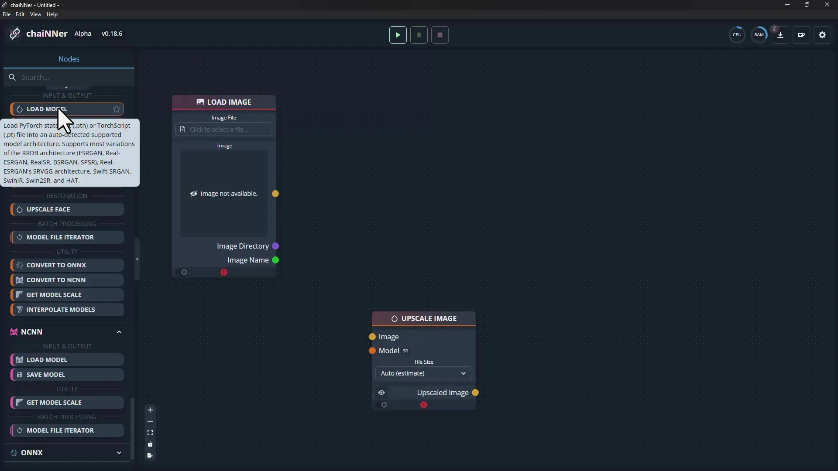Click the RAM usage indicator

(759, 34)
